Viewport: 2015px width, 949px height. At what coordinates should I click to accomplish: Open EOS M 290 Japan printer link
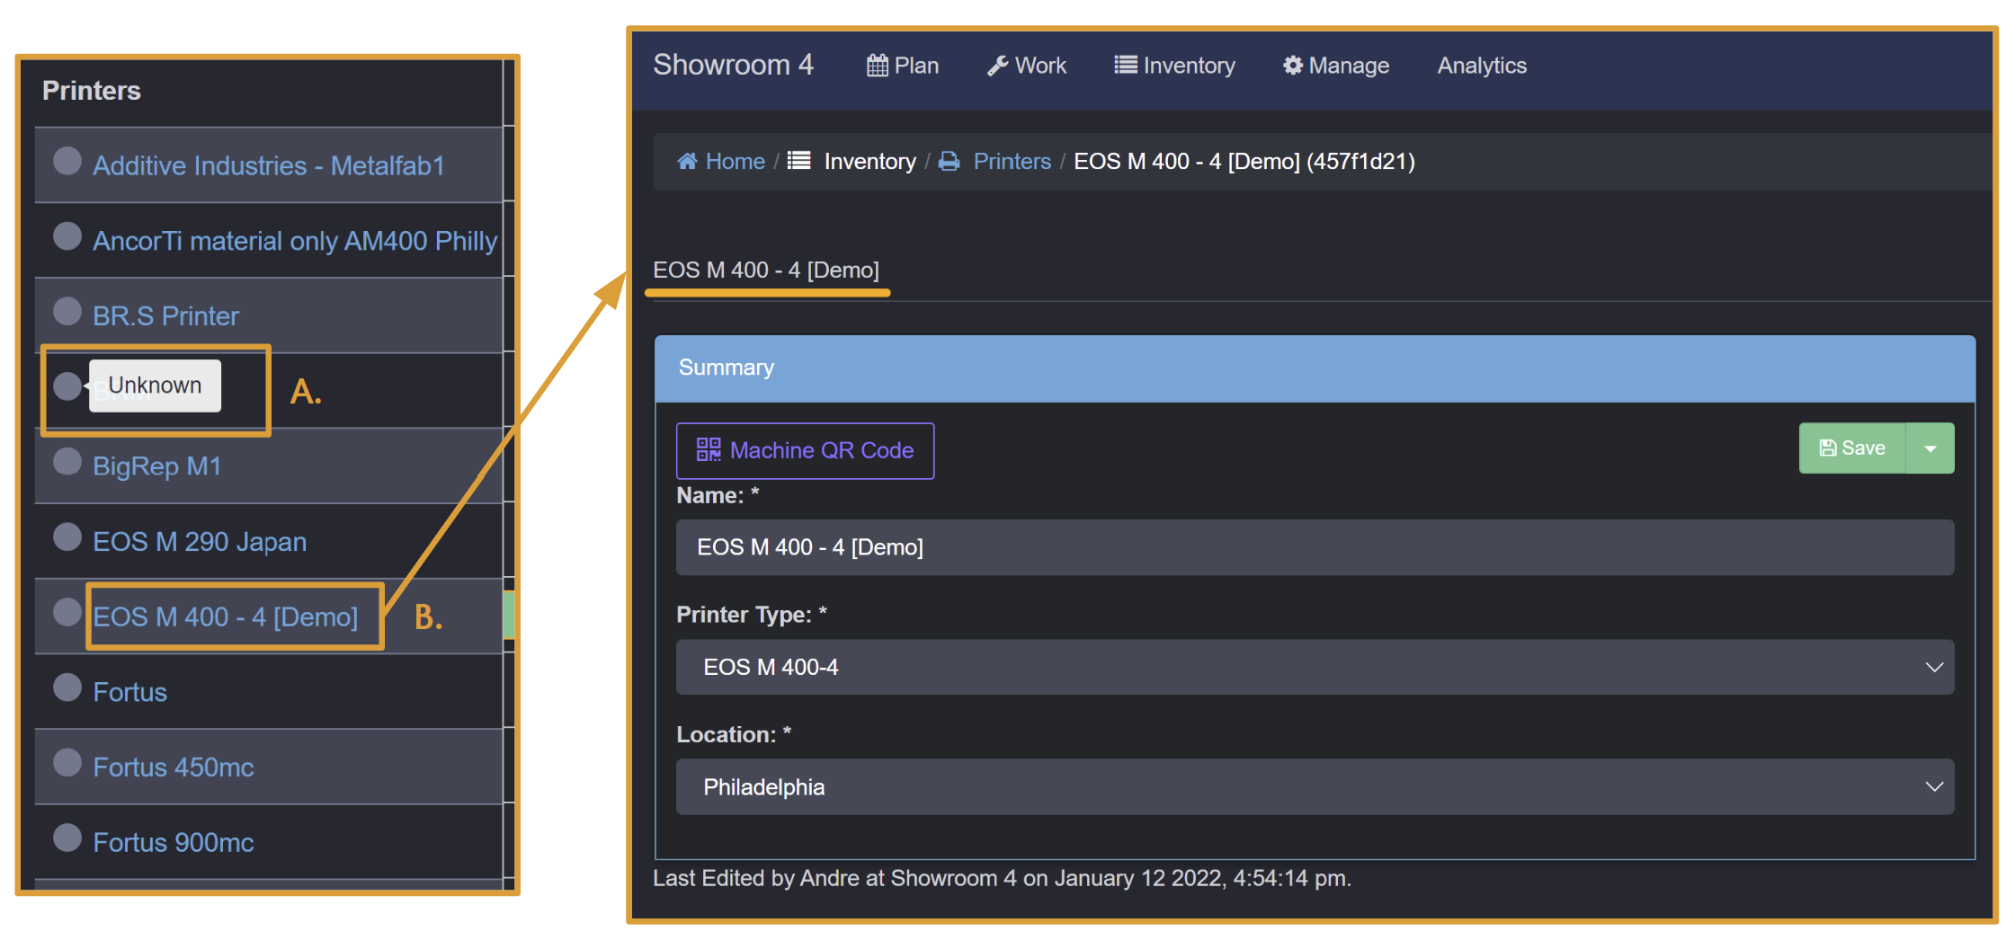click(x=200, y=541)
